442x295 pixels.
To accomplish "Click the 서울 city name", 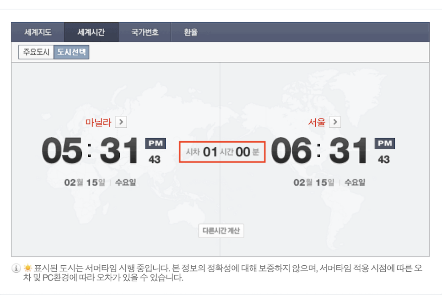I will pos(317,122).
